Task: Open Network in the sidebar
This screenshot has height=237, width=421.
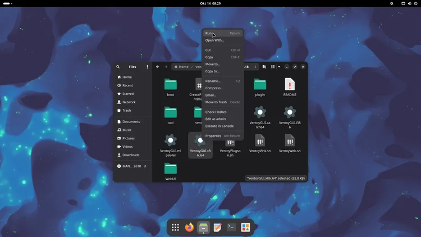Action: coord(132,102)
